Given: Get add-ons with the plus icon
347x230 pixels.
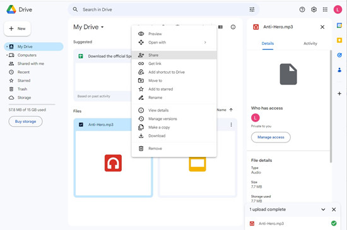Looking at the screenshot, I should (x=339, y=93).
